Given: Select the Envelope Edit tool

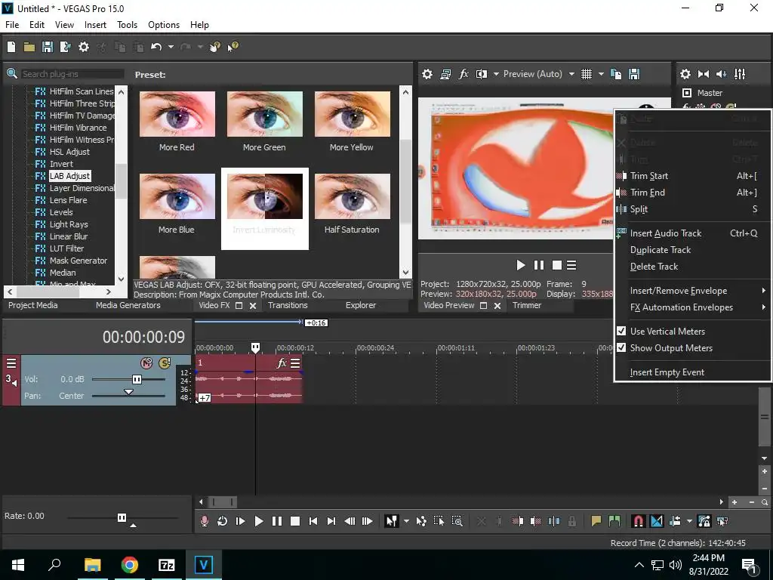Looking at the screenshot, I should pyautogui.click(x=421, y=521).
